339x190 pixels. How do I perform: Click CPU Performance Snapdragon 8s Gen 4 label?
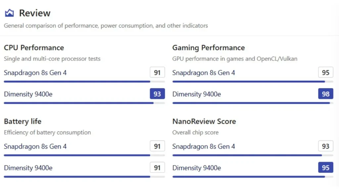(x=35, y=73)
